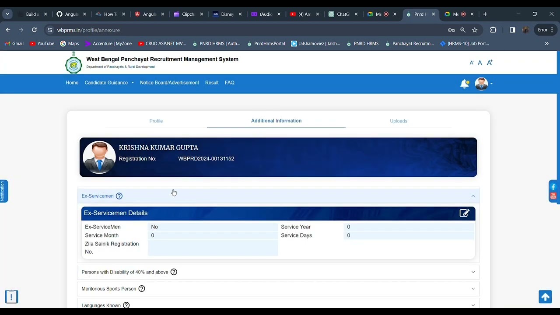This screenshot has width=560, height=315.
Task: Click the Zila Sainik Registration No. field
Action: 213,248
